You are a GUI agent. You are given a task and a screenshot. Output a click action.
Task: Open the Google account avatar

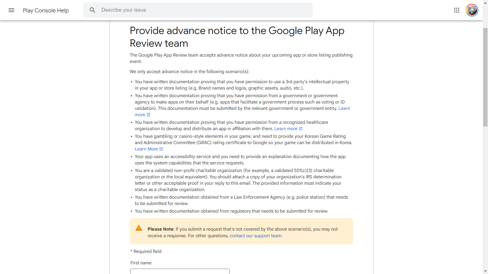472,10
